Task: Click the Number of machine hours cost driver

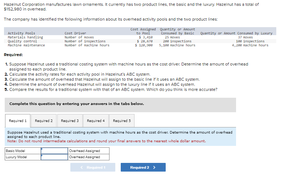Action: (87, 45)
